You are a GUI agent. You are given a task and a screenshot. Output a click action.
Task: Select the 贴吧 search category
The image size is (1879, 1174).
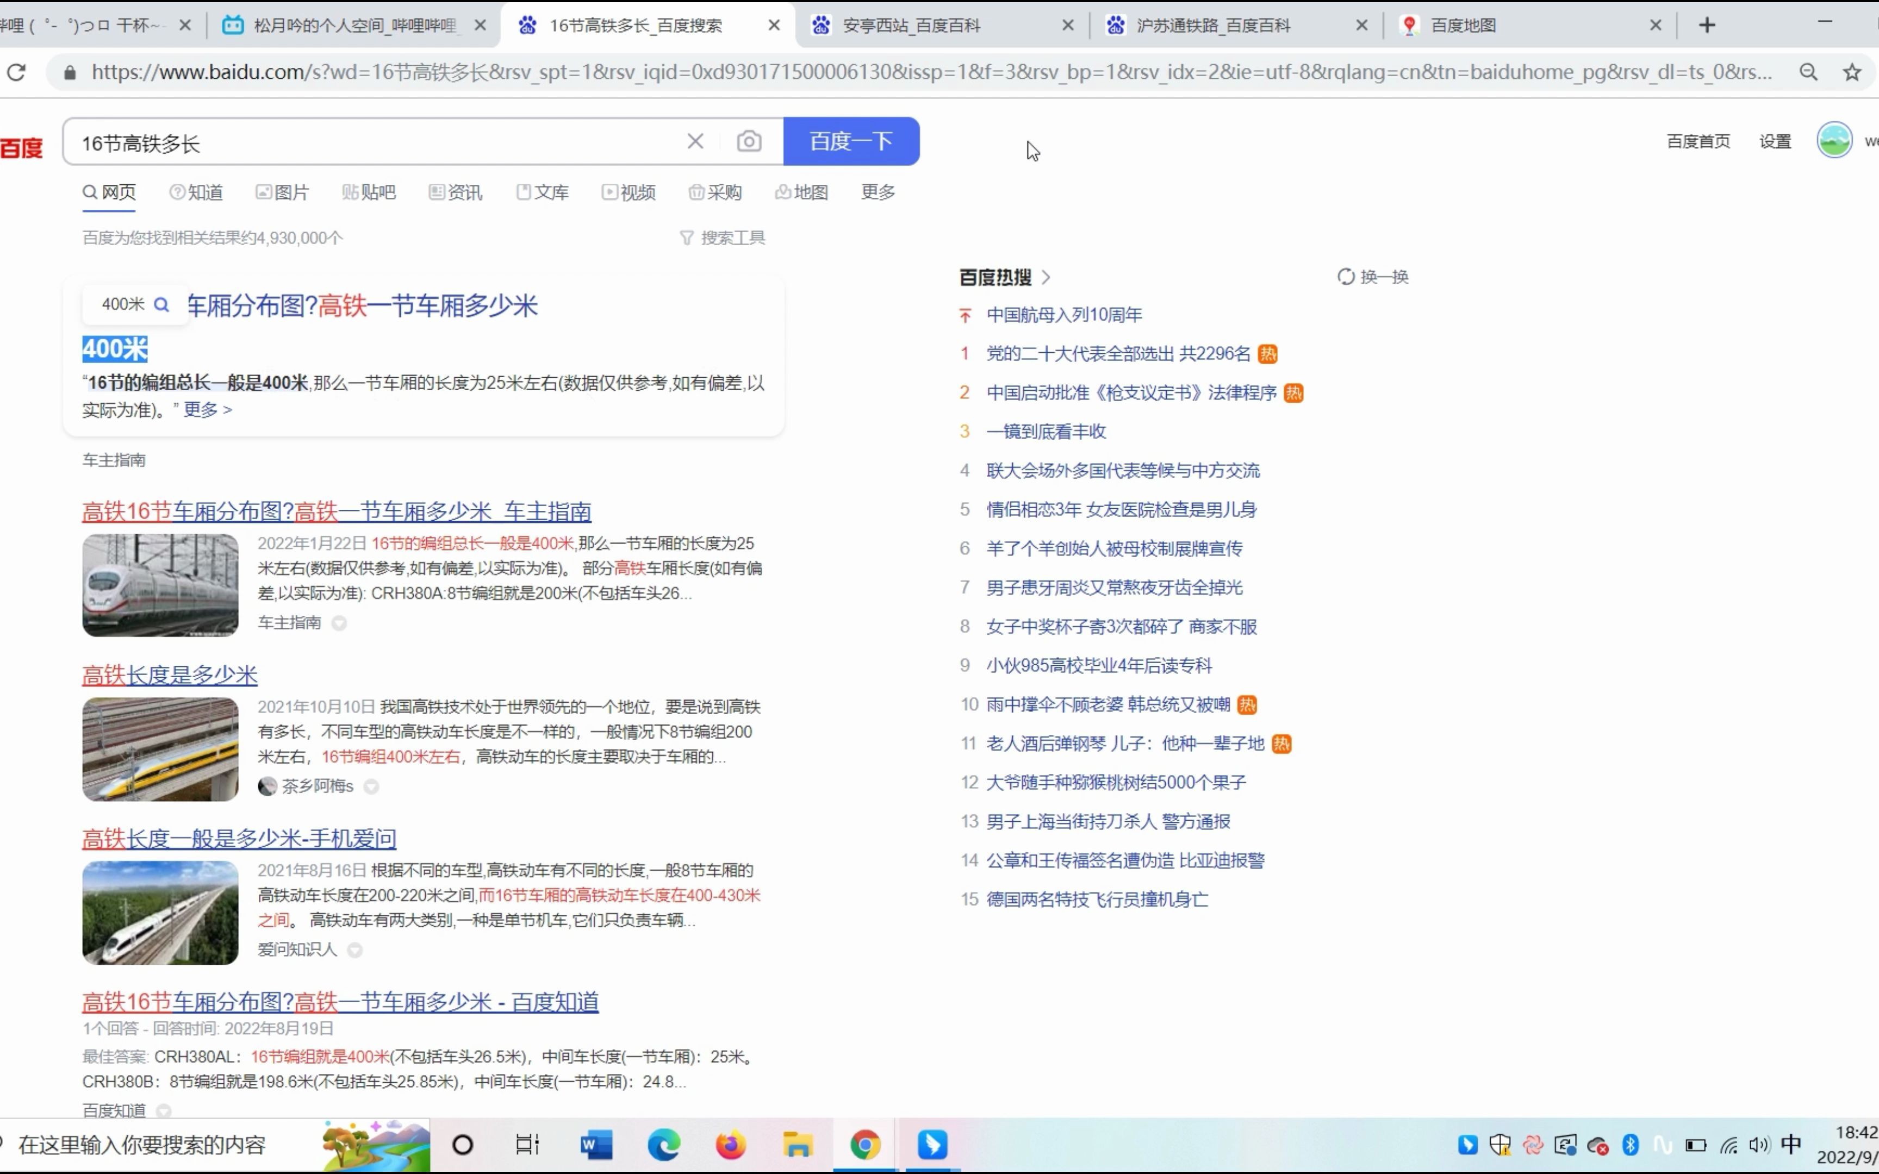(x=369, y=192)
